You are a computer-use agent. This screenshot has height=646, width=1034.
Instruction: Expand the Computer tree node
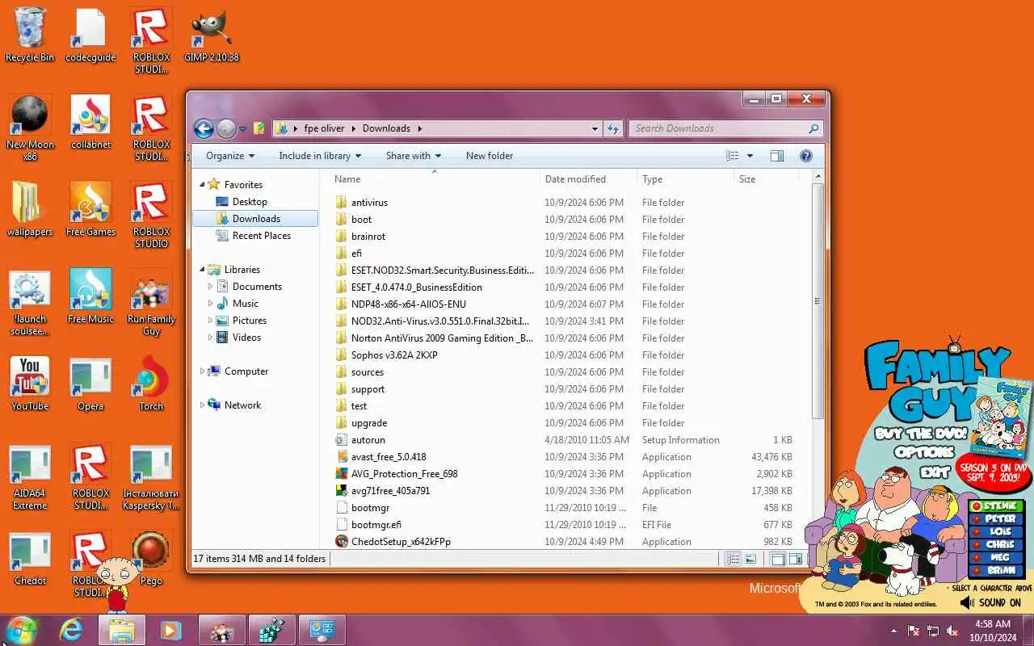pos(202,371)
